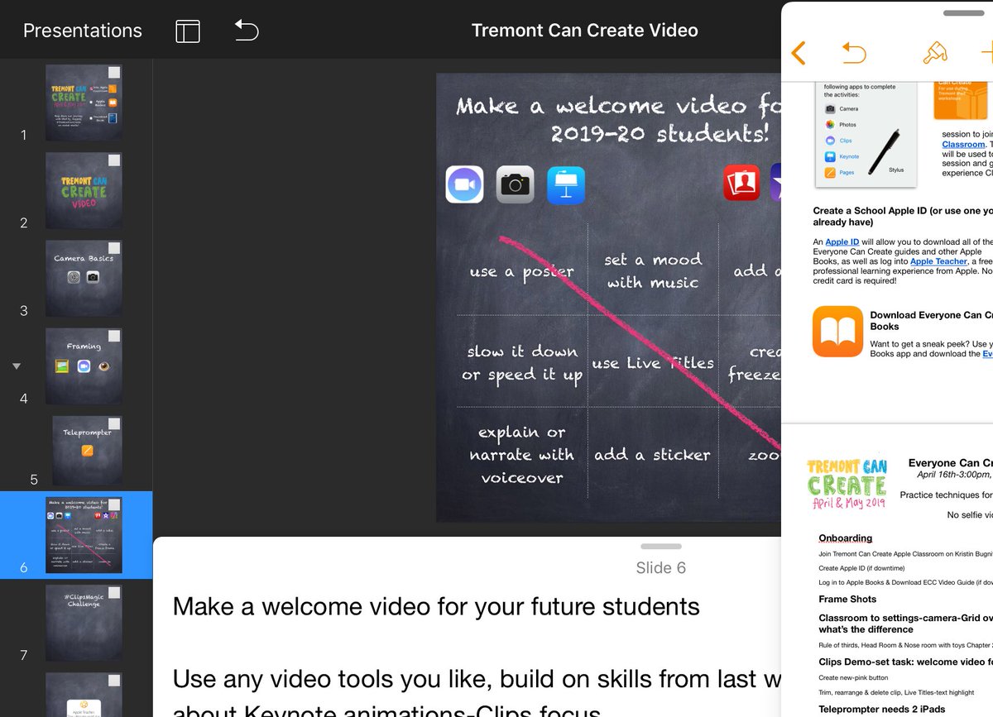Tap the Keynote undo arrow

247,31
